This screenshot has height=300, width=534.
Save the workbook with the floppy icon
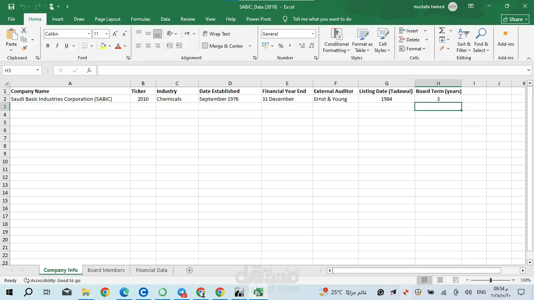(x=11, y=7)
